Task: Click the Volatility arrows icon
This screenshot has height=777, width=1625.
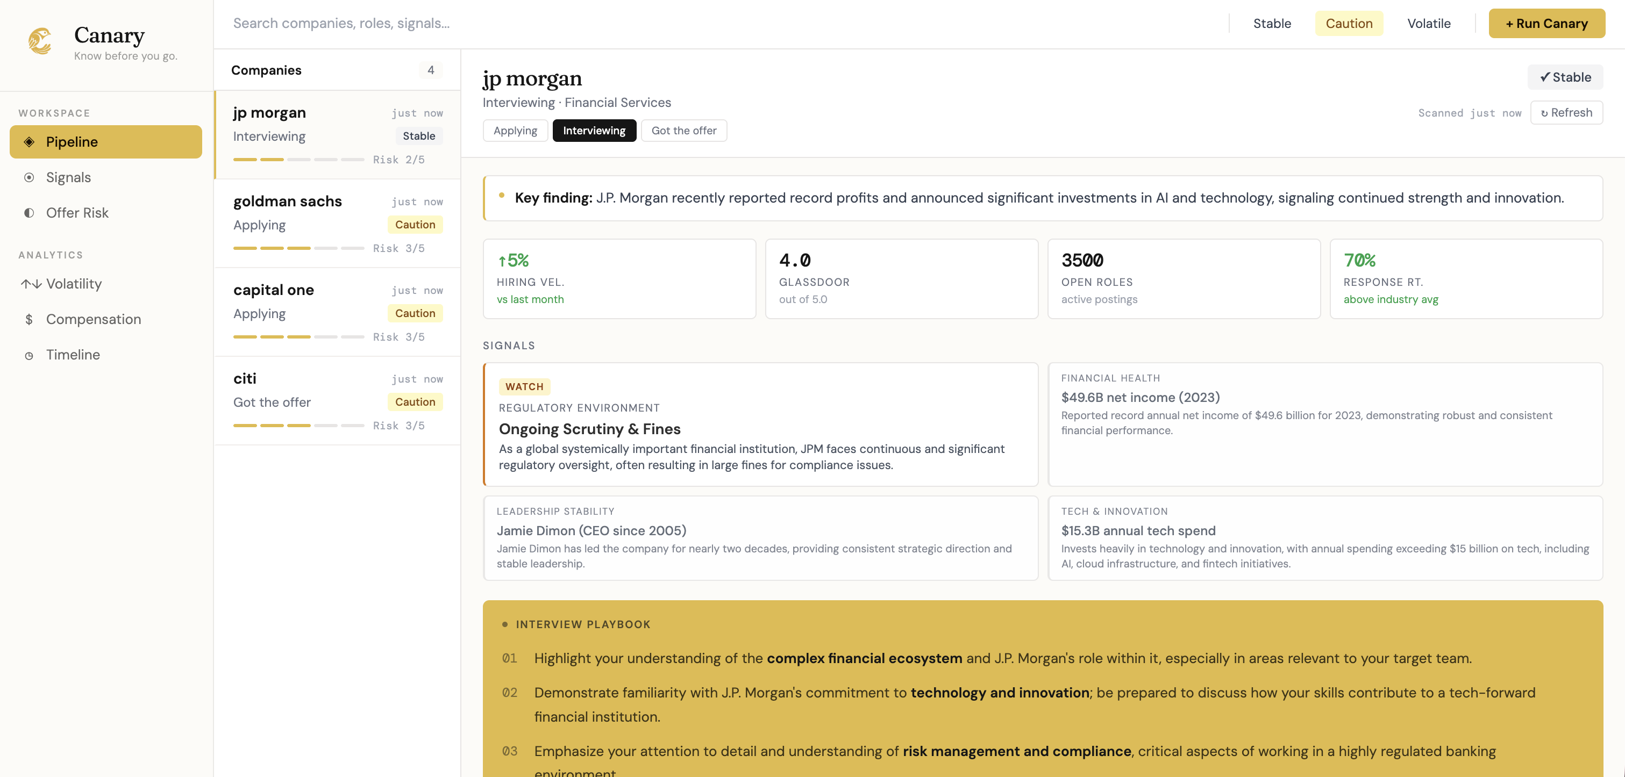Action: click(31, 284)
